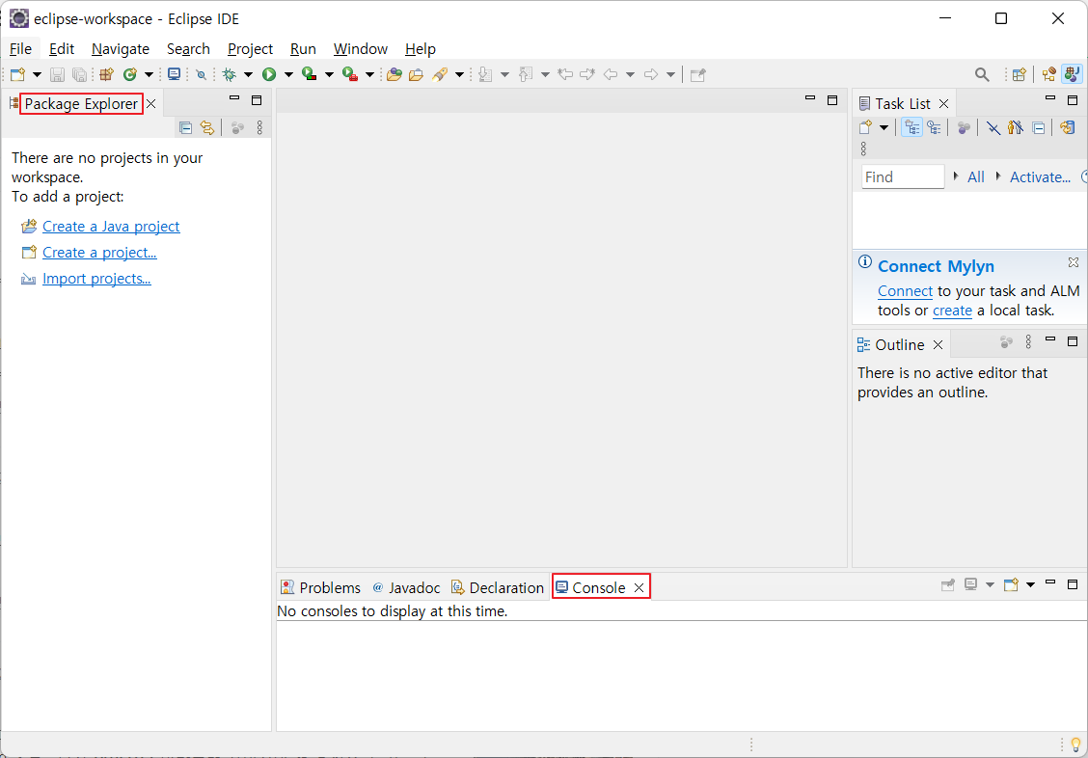Click the New Task icon in Task List

click(865, 127)
